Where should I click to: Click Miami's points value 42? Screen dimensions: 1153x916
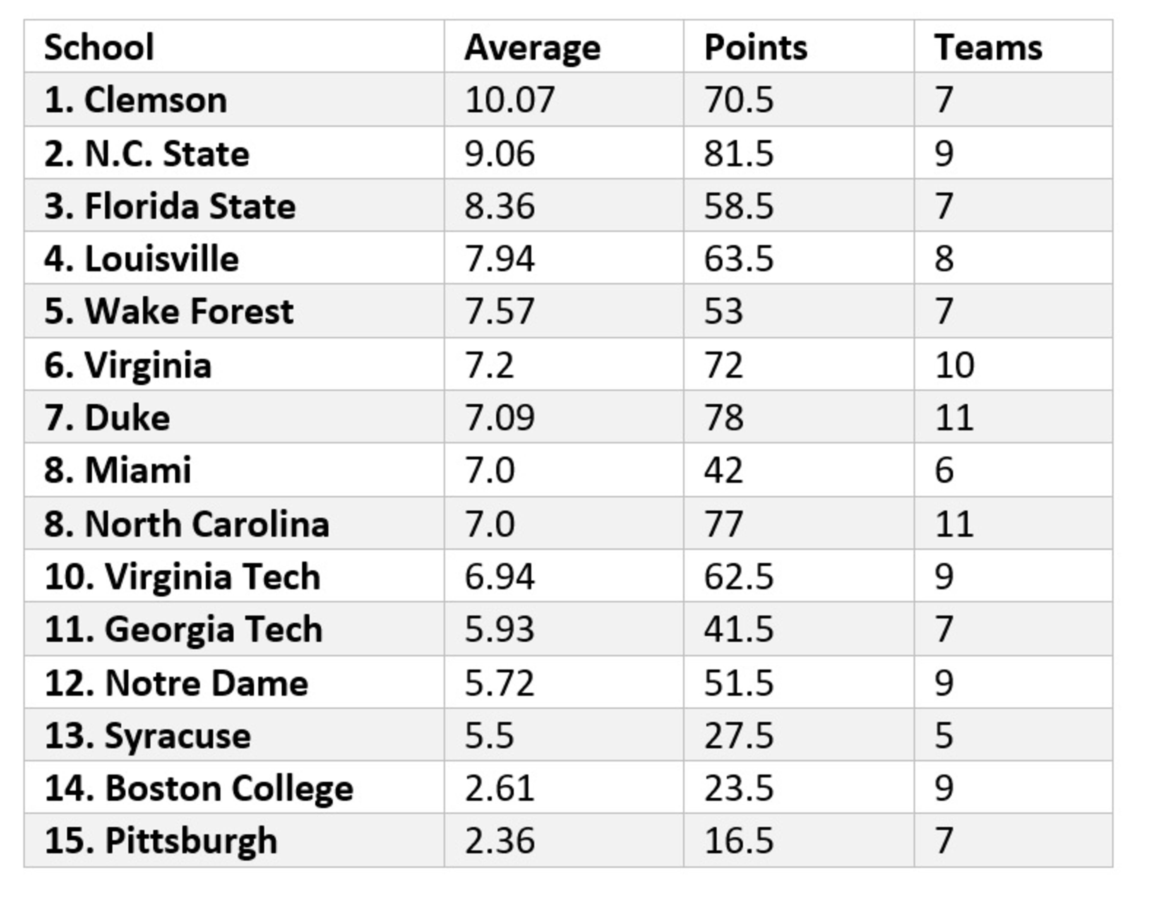723,470
